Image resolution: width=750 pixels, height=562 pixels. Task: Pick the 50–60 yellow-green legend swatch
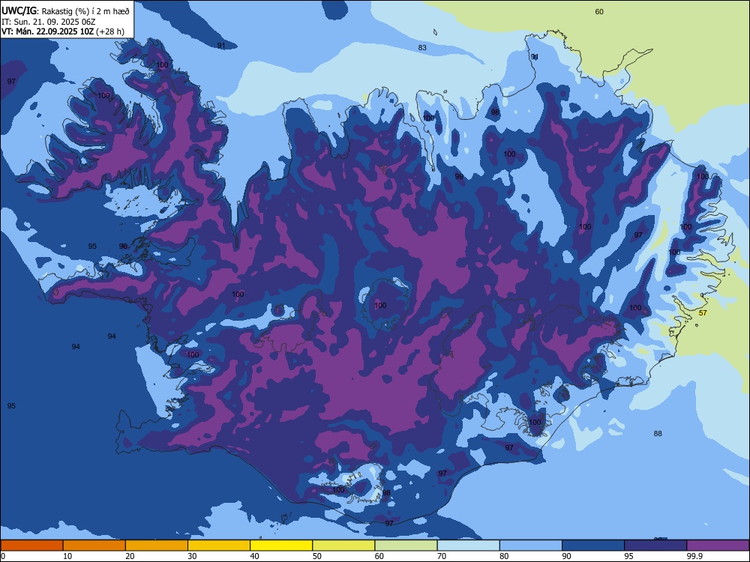[x=343, y=546]
